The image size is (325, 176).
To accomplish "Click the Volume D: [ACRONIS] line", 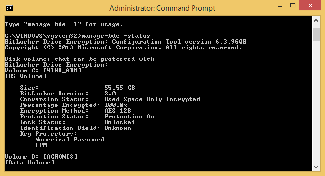I will click(41, 157).
